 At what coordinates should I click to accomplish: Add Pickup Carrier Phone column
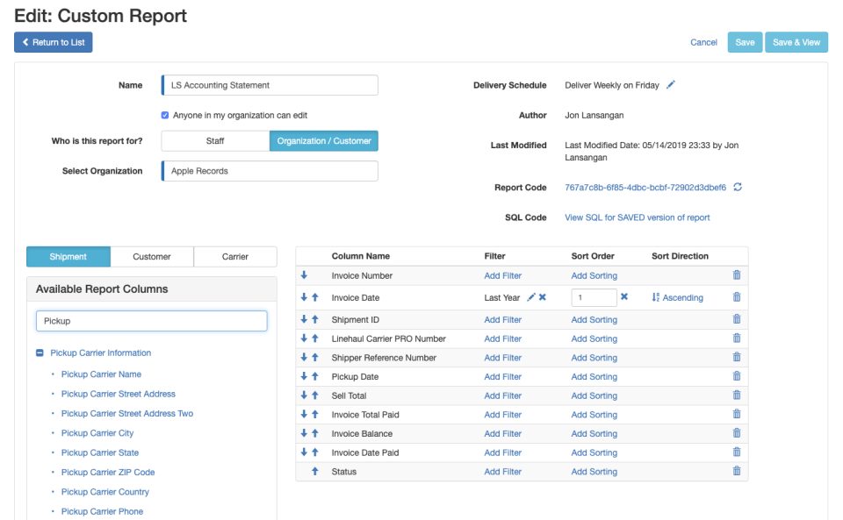click(102, 511)
